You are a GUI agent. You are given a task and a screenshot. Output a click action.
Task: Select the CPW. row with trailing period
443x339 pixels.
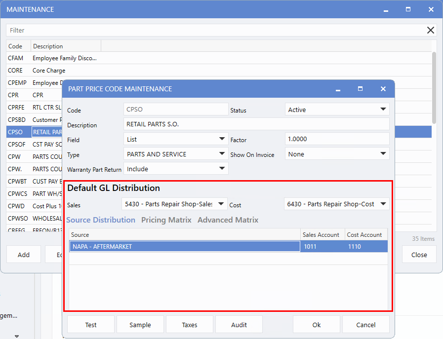[34, 169]
